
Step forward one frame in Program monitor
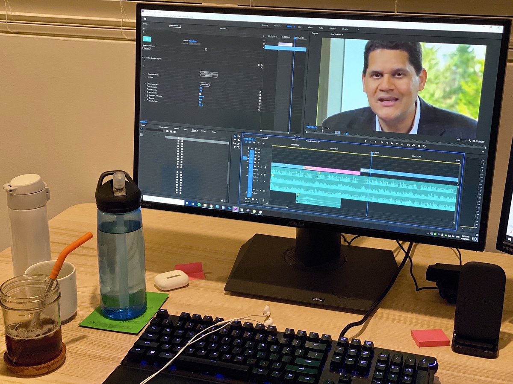(x=397, y=144)
